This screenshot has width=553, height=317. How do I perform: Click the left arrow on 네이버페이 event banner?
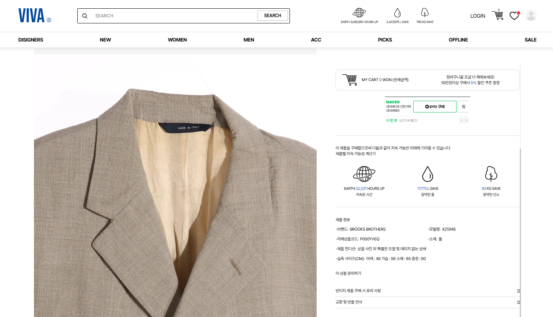[461, 120]
